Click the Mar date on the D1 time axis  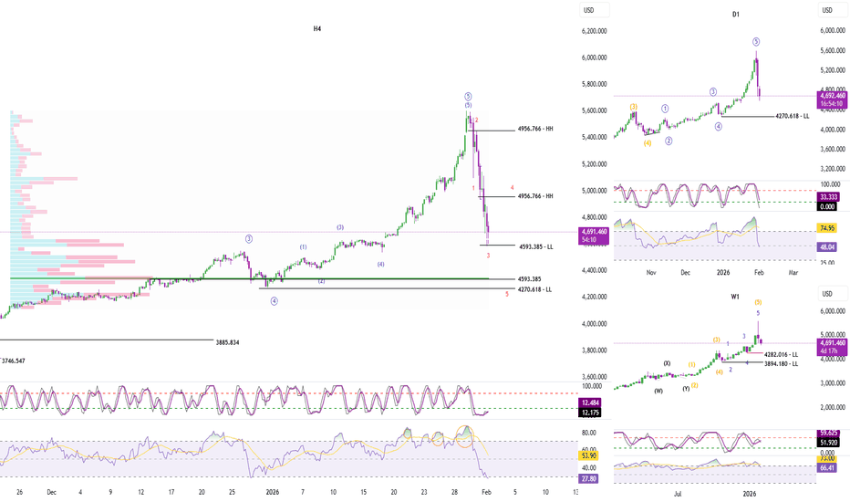coord(793,272)
